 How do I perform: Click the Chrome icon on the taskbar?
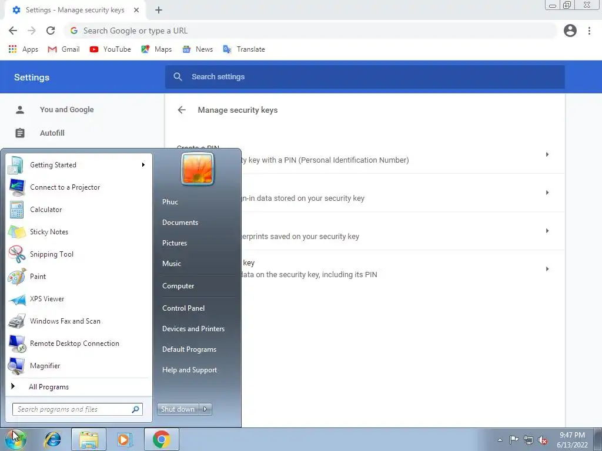point(162,439)
